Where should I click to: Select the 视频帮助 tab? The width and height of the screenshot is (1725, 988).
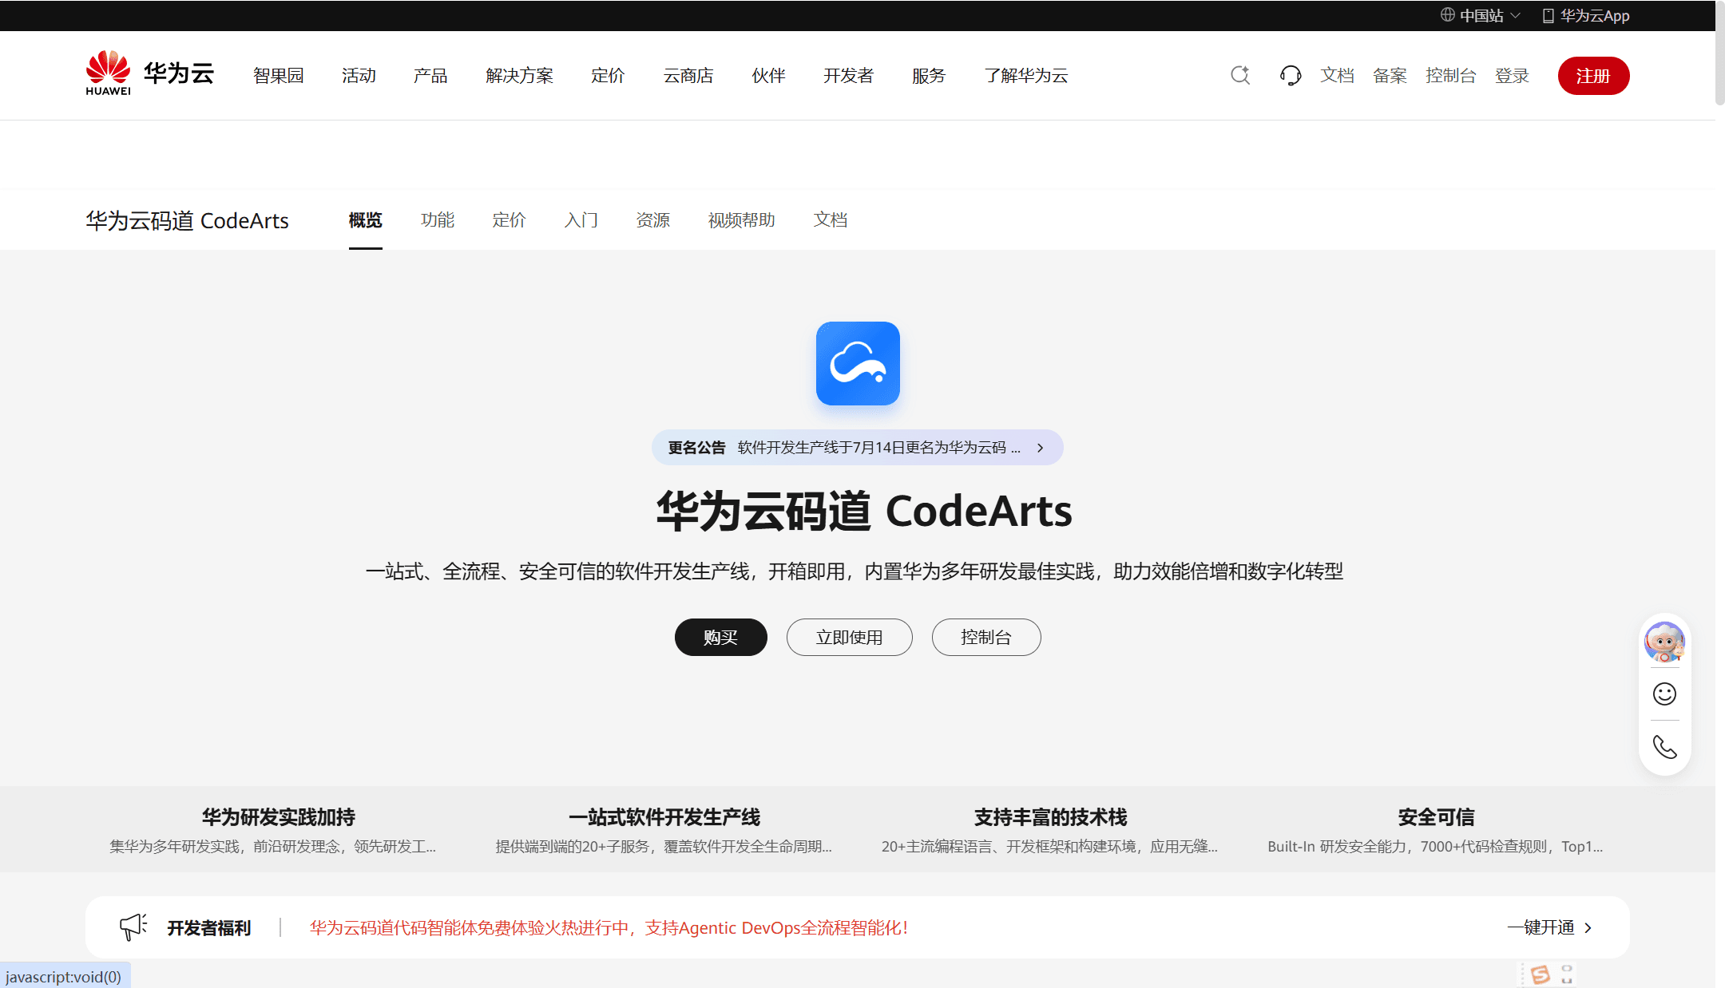coord(741,219)
